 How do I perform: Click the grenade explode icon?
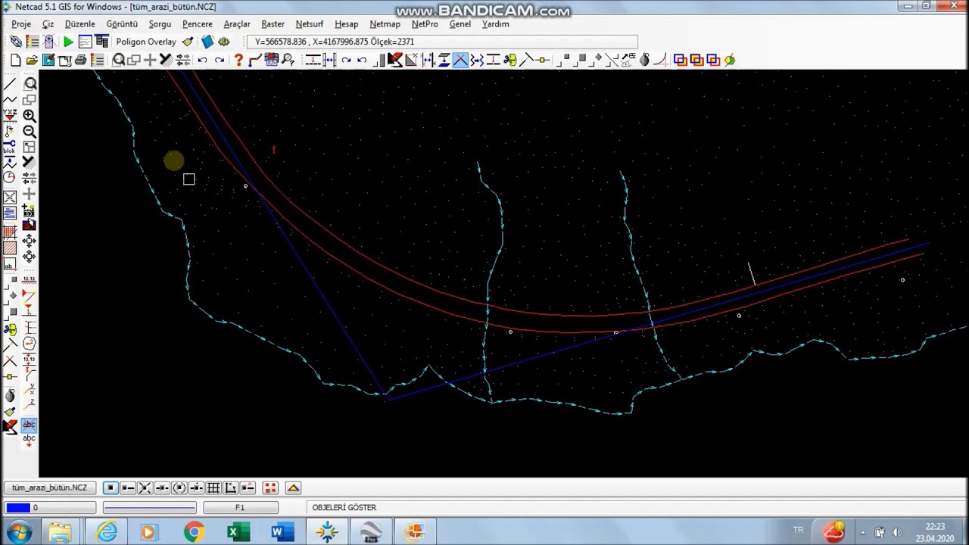(644, 60)
